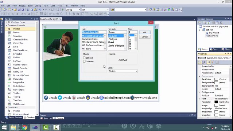Select MT Extra in the Font list

click(x=86, y=49)
